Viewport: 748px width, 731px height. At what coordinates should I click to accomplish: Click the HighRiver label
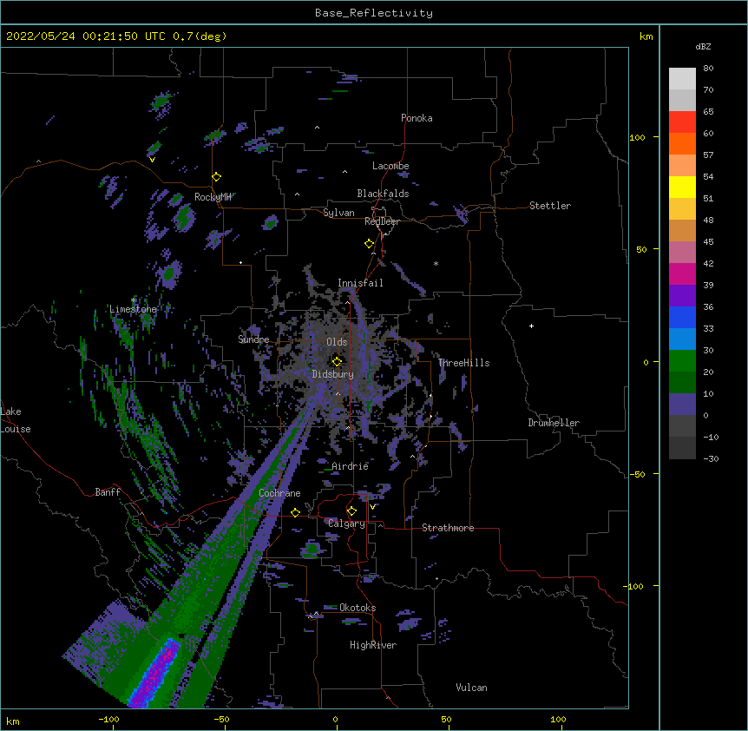[373, 645]
